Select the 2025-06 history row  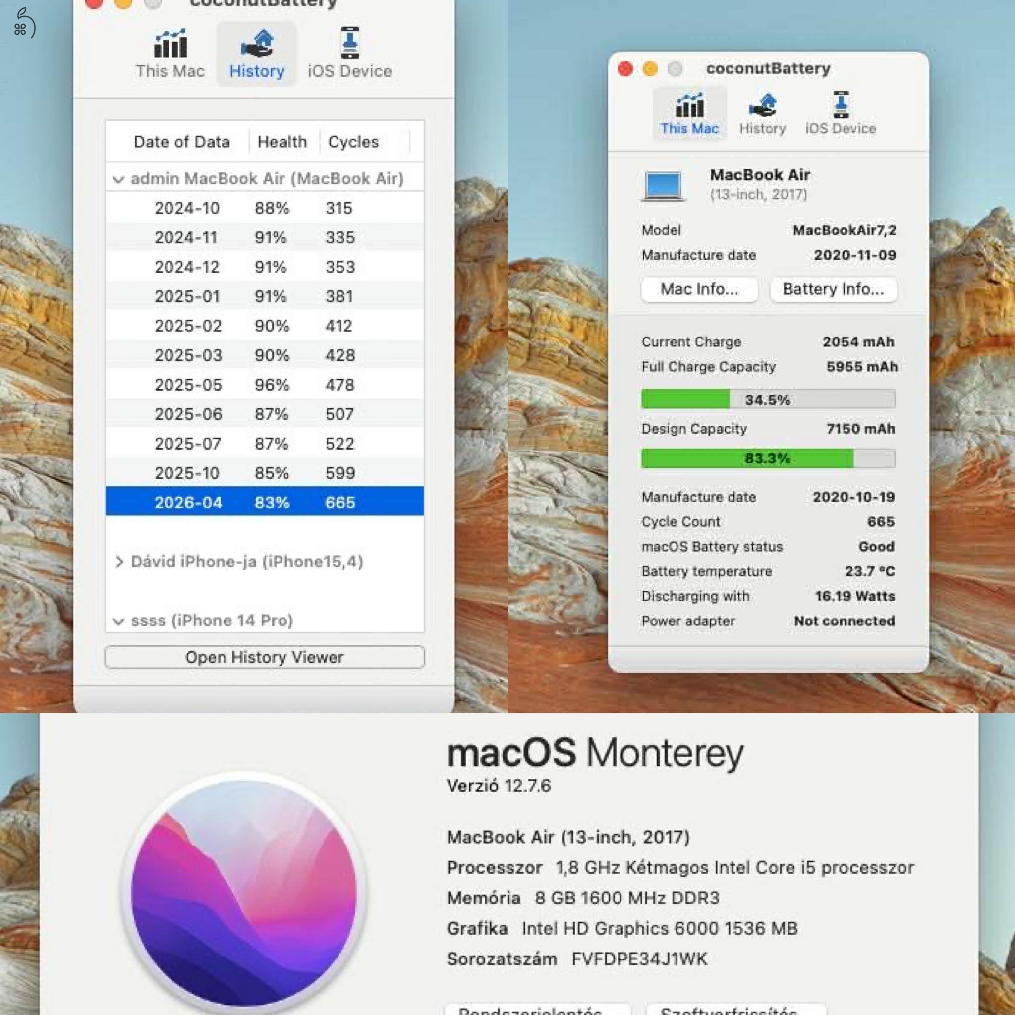265,414
